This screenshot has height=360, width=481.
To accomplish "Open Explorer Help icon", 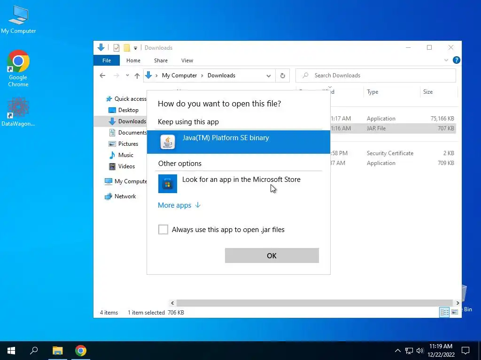I will click(x=456, y=60).
